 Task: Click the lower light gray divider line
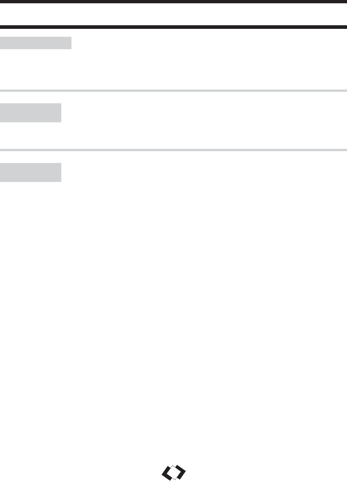coord(173,150)
